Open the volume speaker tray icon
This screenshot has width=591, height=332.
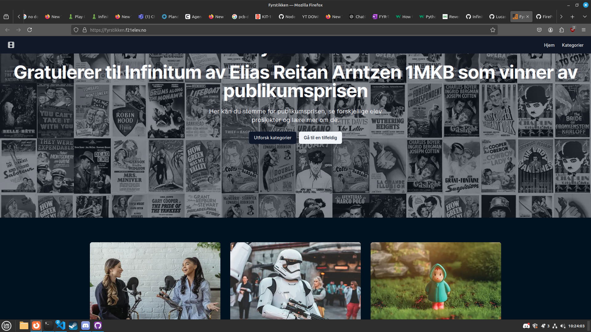pyautogui.click(x=563, y=326)
